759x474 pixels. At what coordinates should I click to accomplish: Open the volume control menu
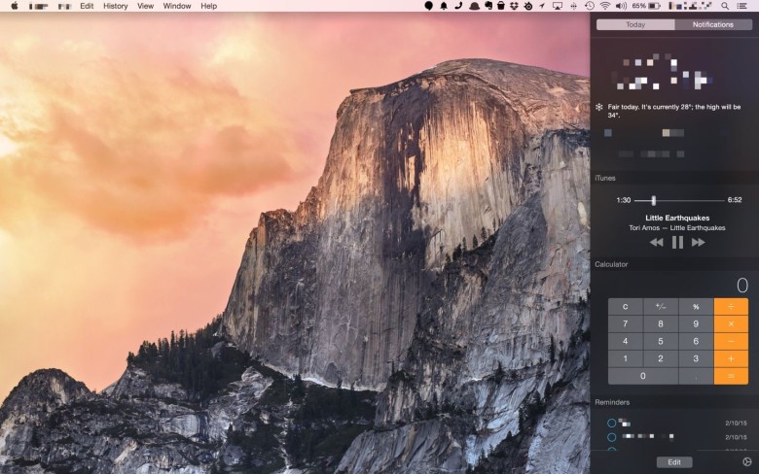tap(620, 6)
